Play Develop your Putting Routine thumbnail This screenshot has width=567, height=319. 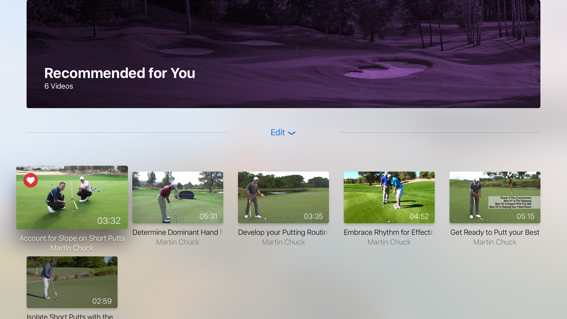[283, 197]
